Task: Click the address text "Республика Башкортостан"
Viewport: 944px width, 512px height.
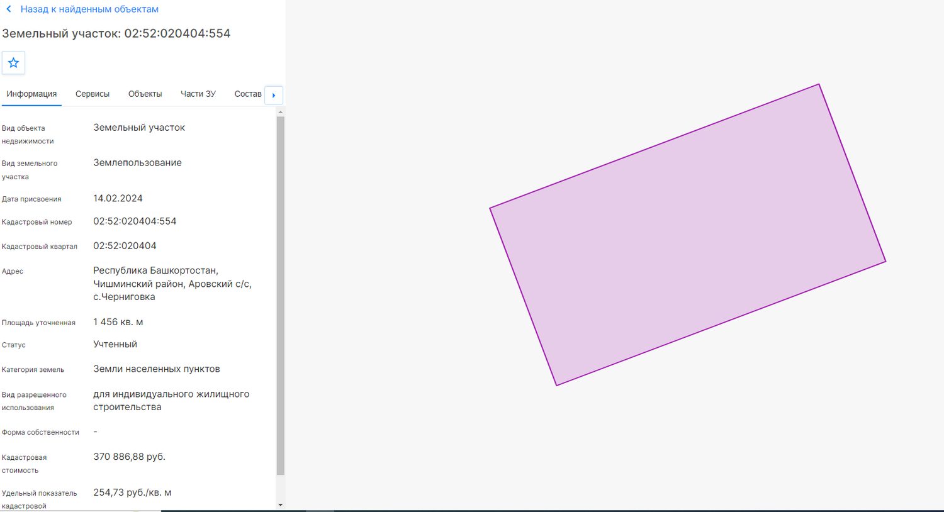Action: pyautogui.click(x=155, y=270)
